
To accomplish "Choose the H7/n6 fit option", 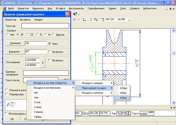I will (x=123, y=97).
